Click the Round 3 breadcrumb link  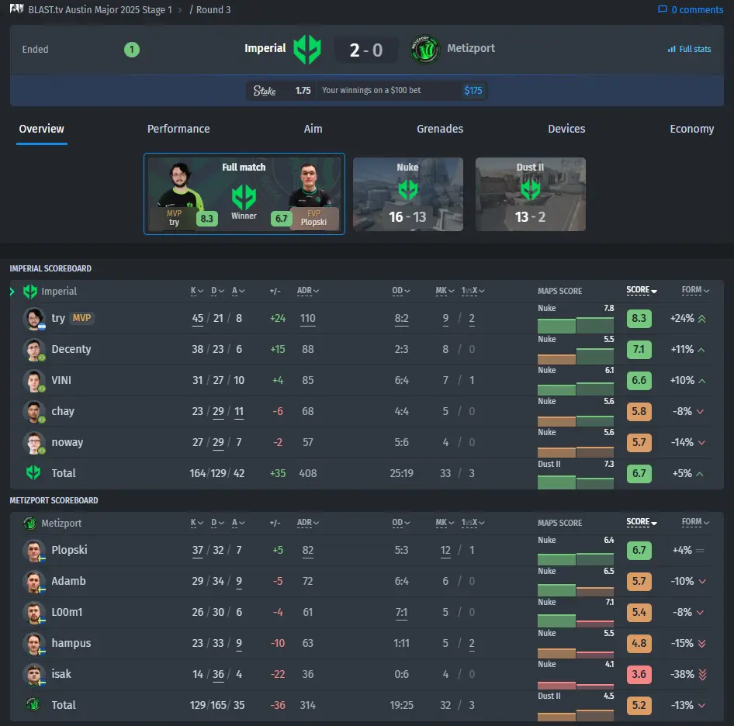tap(213, 9)
